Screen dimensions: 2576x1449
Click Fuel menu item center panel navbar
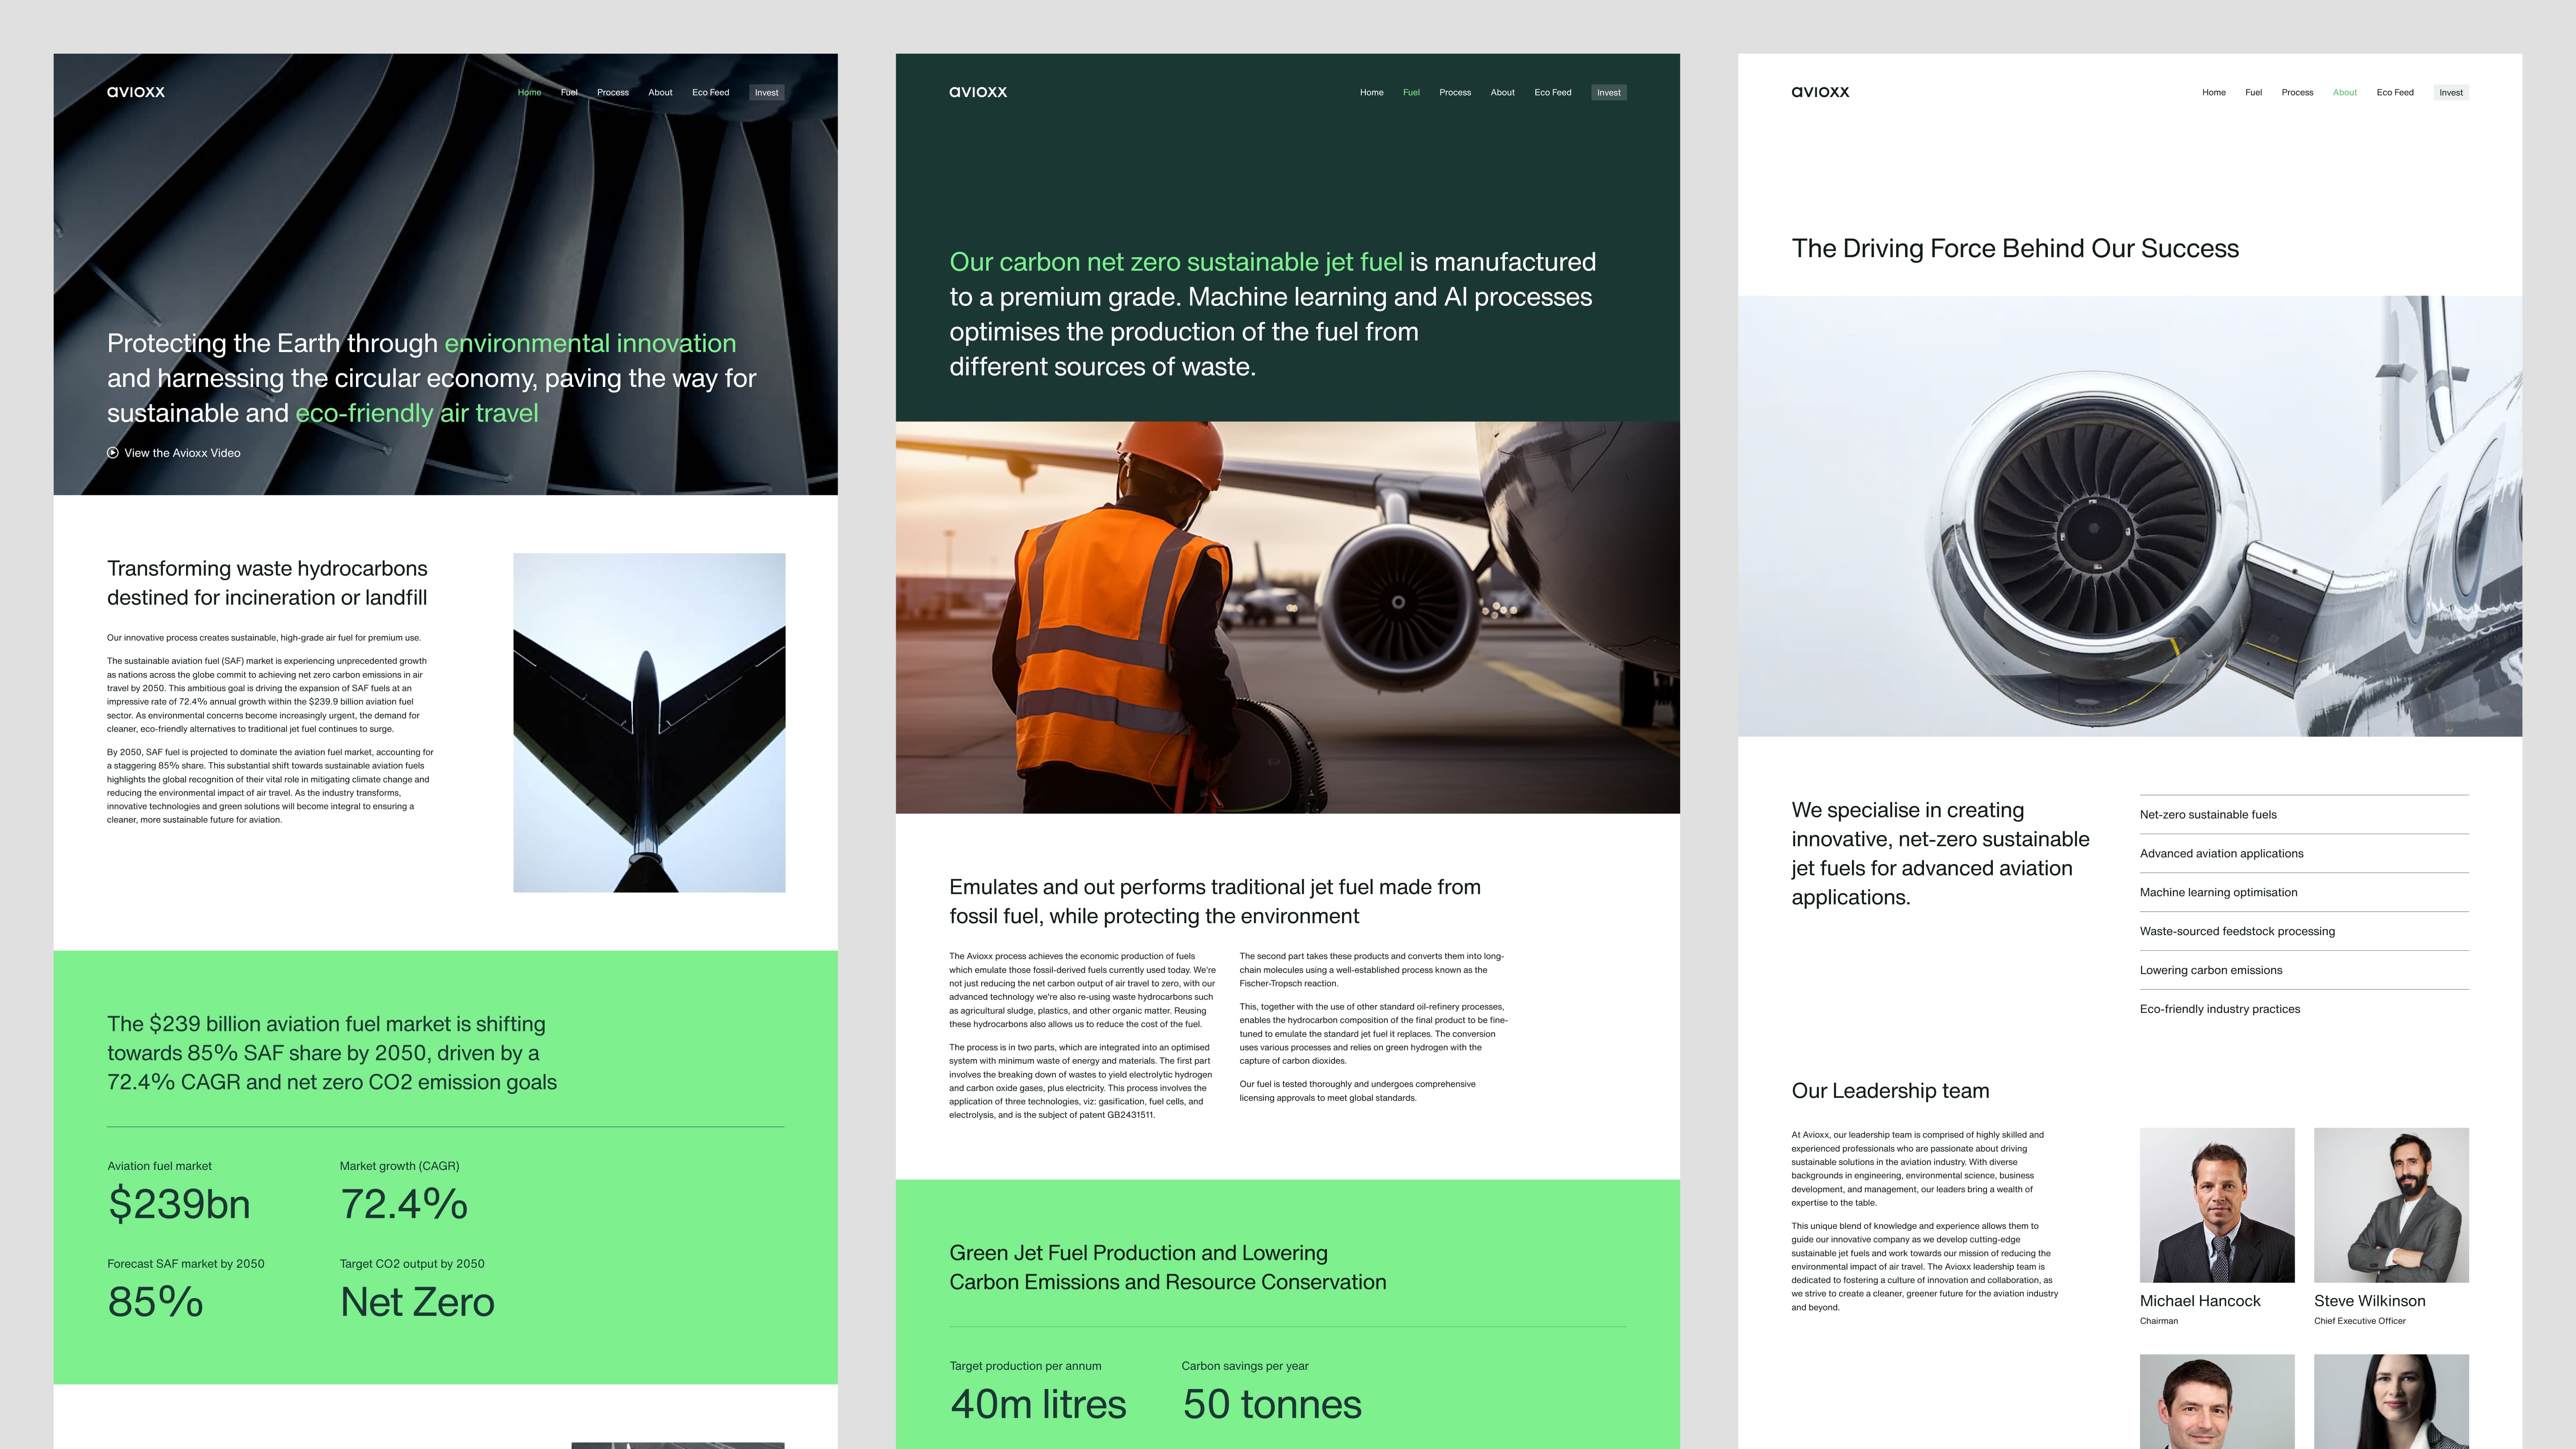pos(1410,92)
